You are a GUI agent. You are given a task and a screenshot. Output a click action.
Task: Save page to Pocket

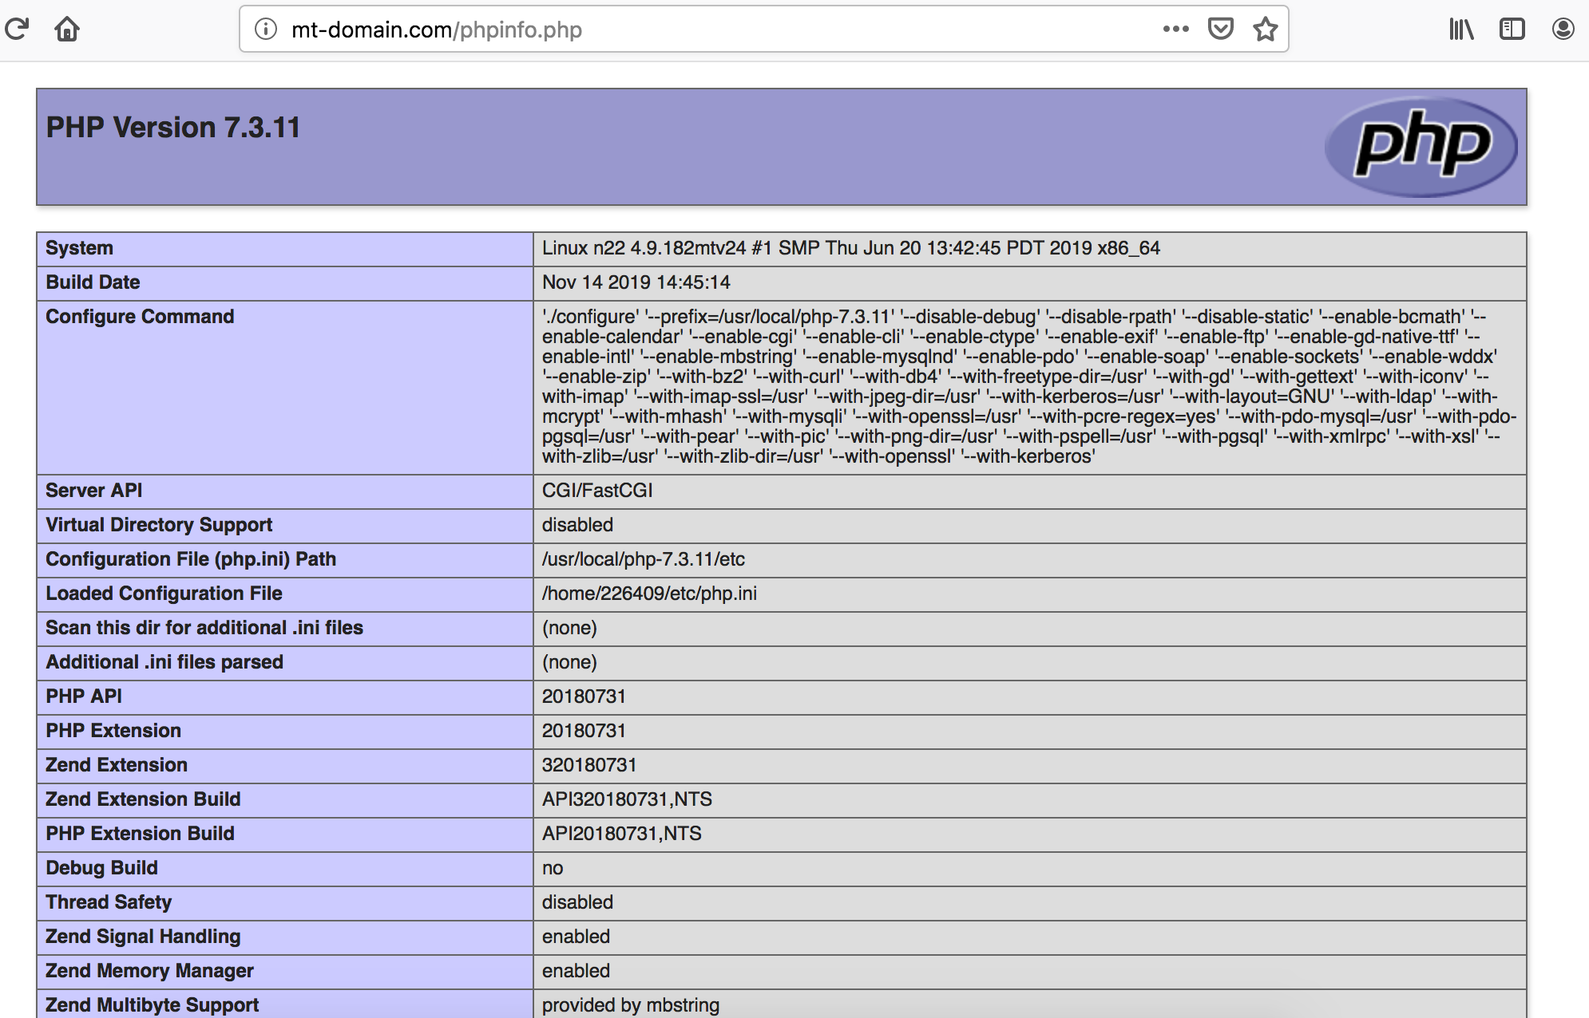pyautogui.click(x=1220, y=30)
